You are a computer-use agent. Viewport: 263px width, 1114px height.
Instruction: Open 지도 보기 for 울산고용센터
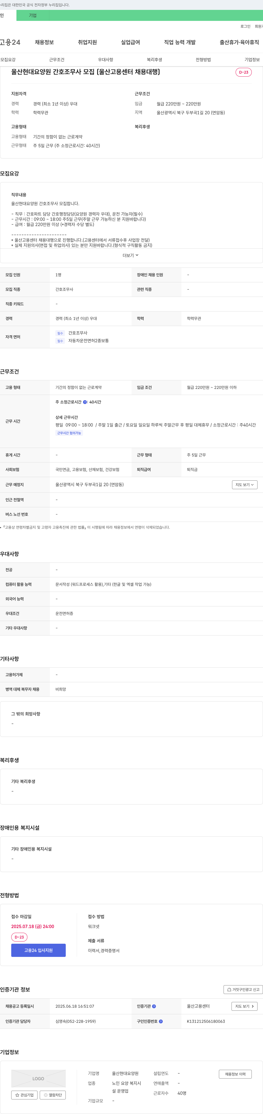[244, 1006]
